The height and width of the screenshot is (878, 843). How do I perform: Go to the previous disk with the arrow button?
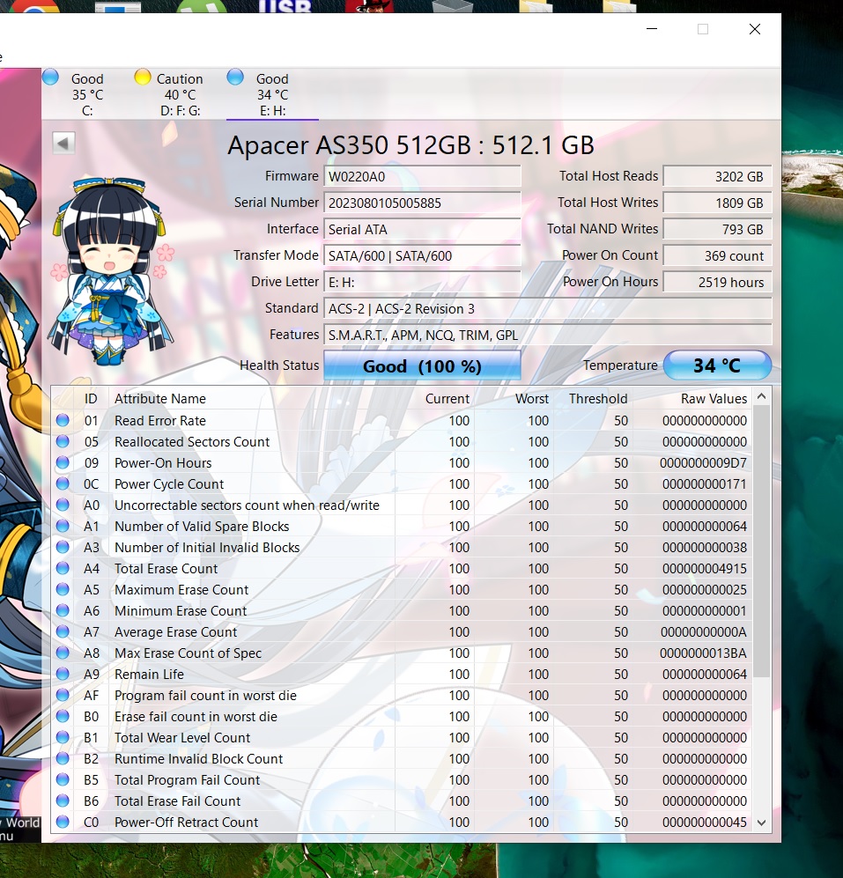63,144
